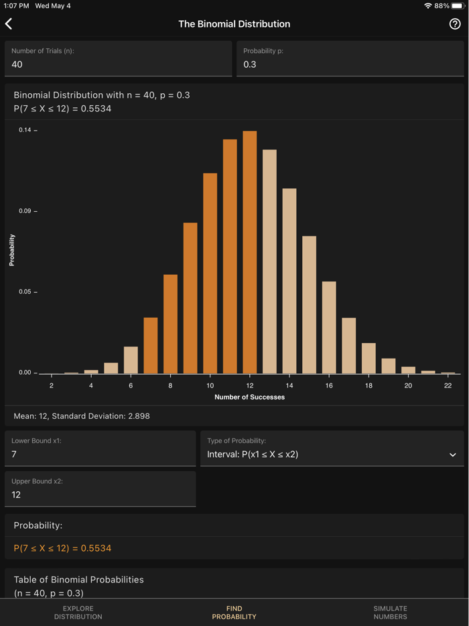
Task: Select the Find Probability tab
Action: click(x=234, y=612)
